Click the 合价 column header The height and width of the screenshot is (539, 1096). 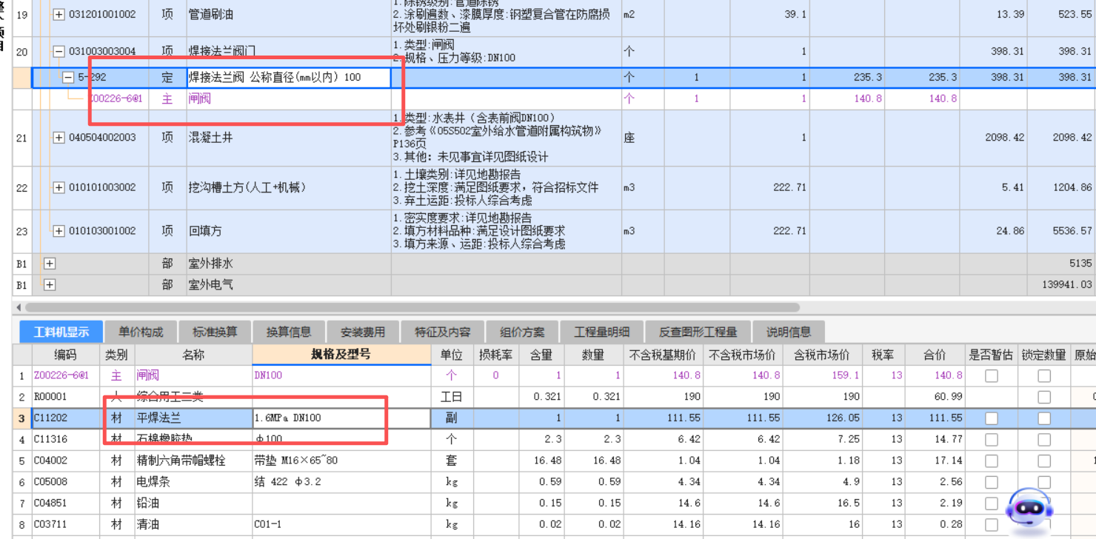pos(935,355)
